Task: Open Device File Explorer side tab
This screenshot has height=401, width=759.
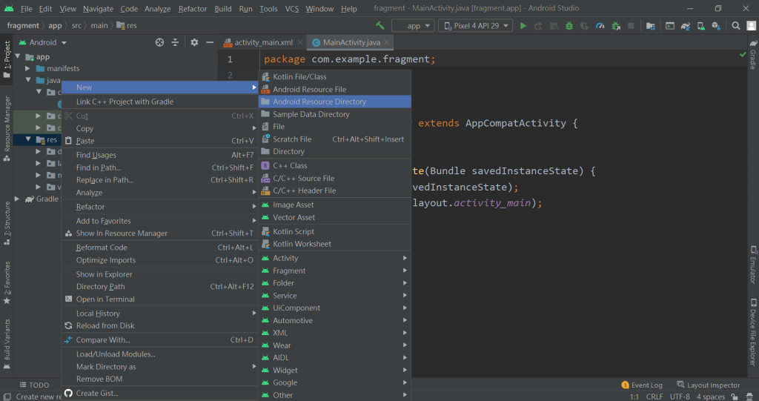Action: pyautogui.click(x=753, y=332)
